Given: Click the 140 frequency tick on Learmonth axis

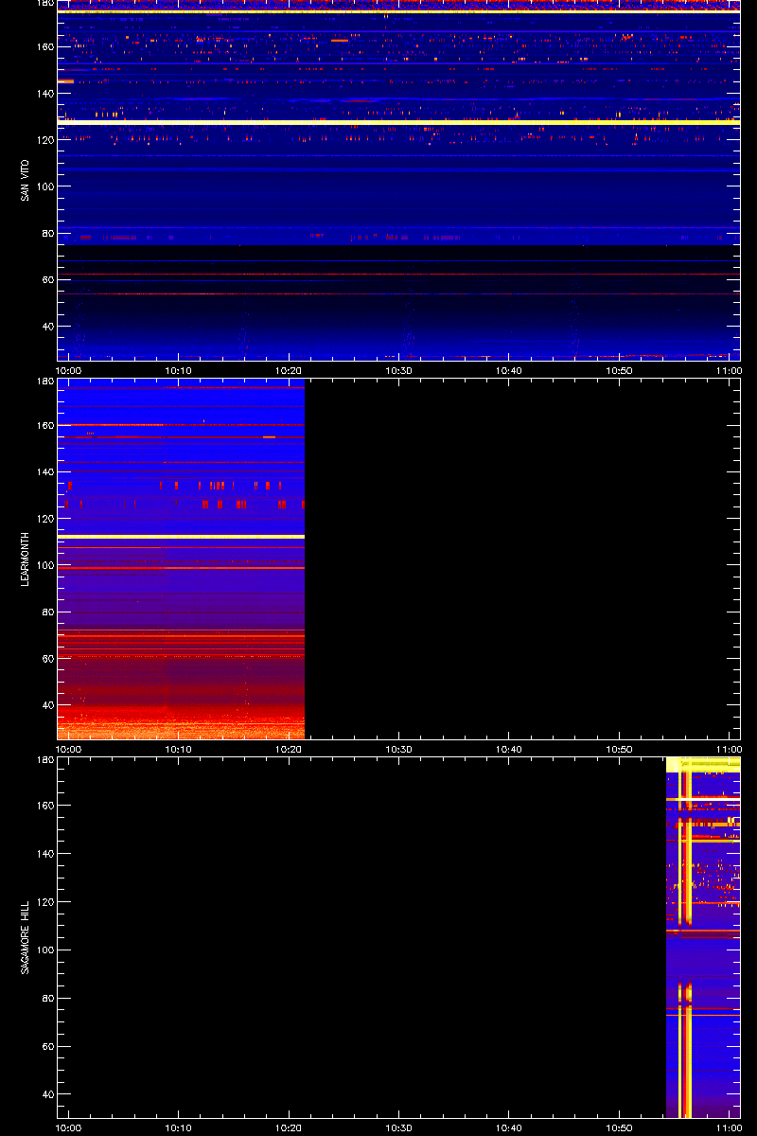Looking at the screenshot, I should coord(44,472).
